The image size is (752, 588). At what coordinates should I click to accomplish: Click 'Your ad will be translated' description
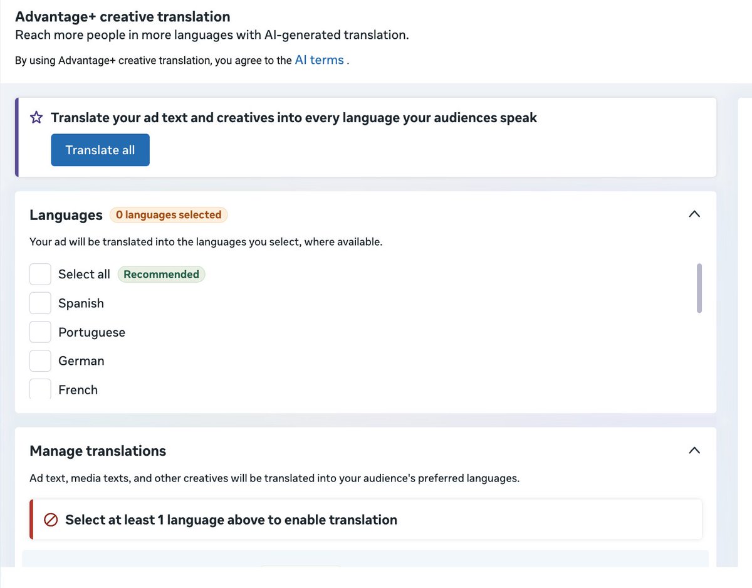click(206, 242)
